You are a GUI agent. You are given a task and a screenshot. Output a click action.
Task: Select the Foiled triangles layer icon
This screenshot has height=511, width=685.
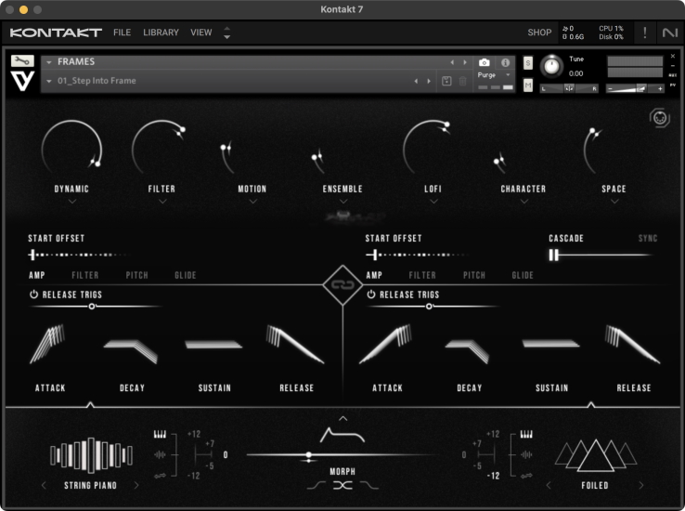point(596,455)
